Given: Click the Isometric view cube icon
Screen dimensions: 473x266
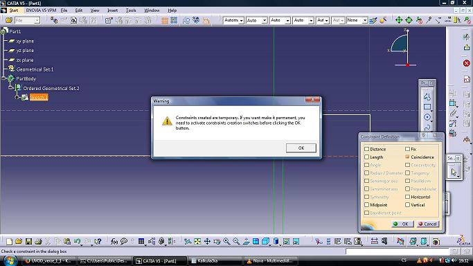Looking at the screenshot, I should pyautogui.click(x=265, y=241).
